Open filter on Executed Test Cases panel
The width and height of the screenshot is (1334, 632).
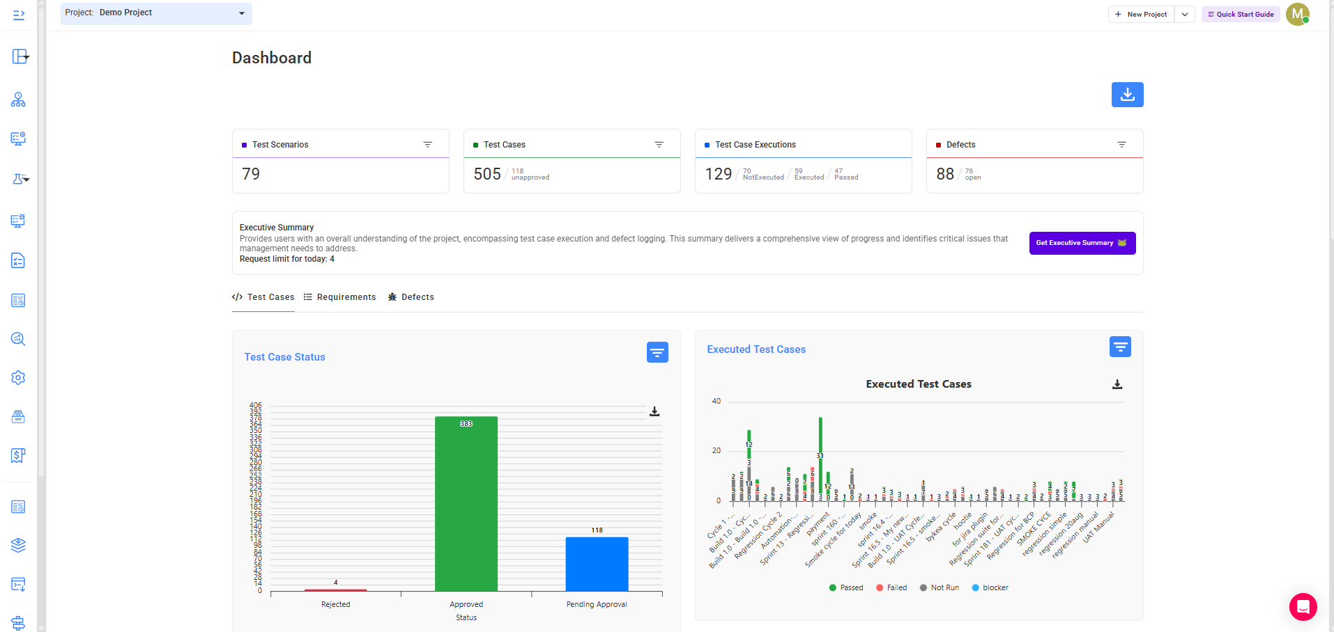pyautogui.click(x=1120, y=347)
